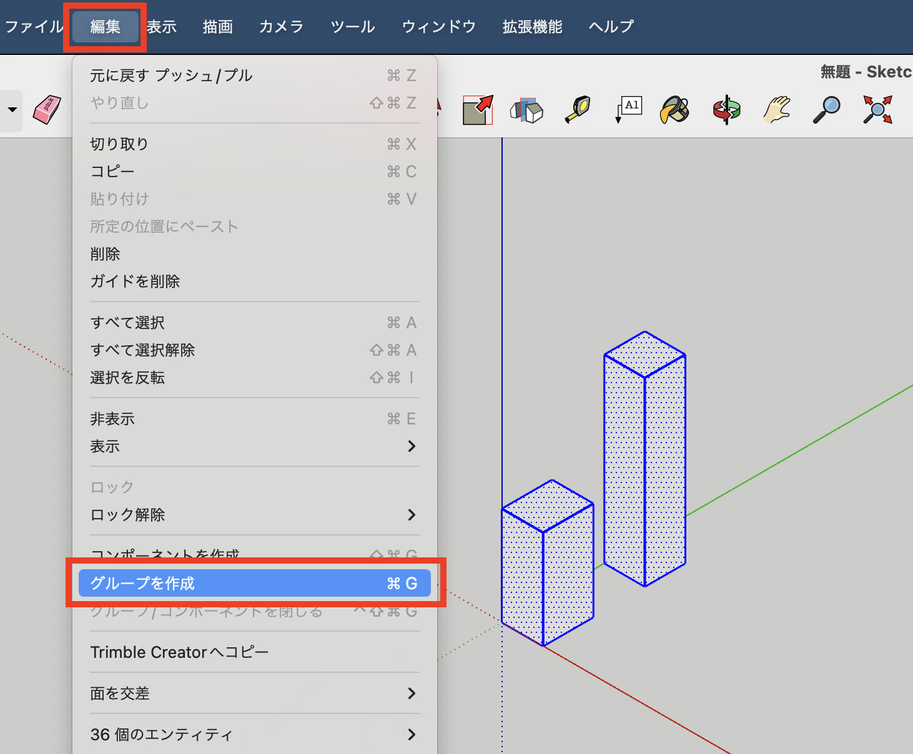
Task: Activate the Orbit tool
Action: pyautogui.click(x=726, y=109)
